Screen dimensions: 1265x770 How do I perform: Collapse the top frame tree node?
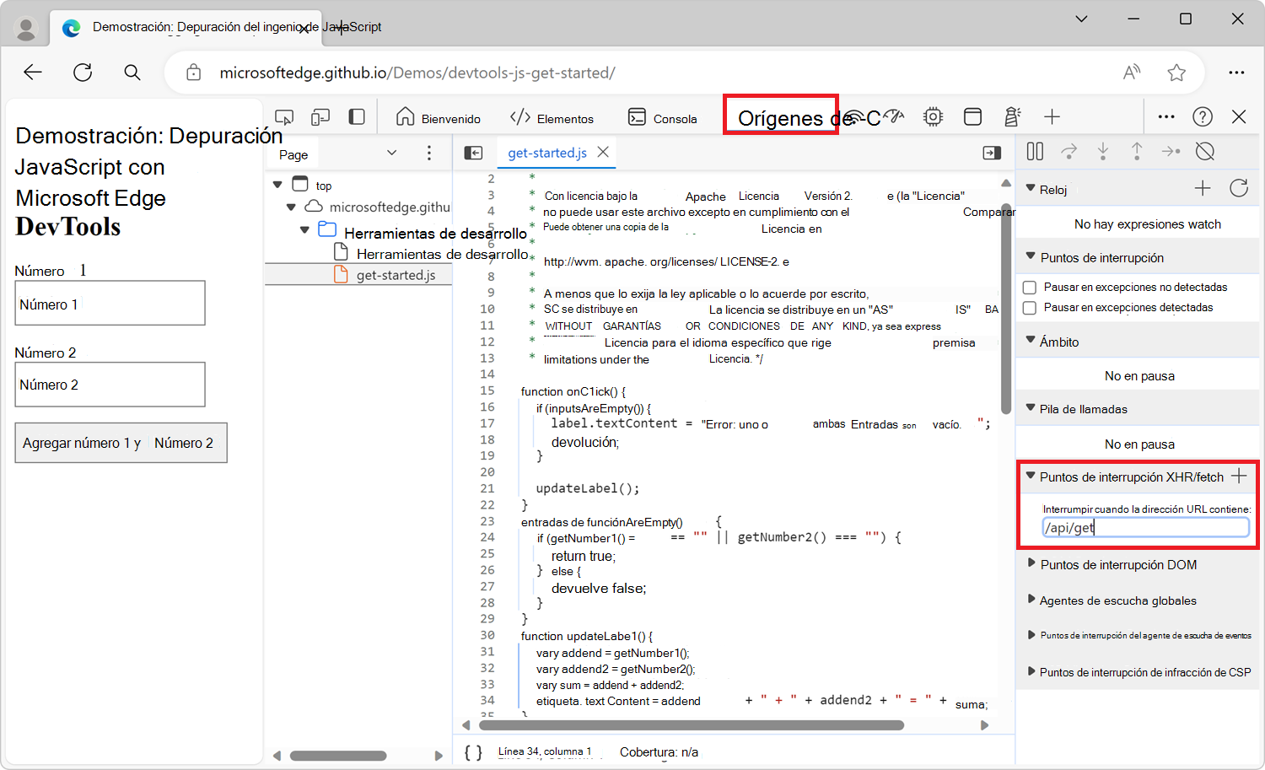point(277,185)
